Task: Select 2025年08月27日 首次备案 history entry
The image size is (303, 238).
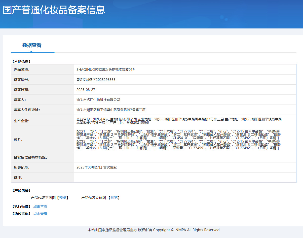Action: (96, 167)
